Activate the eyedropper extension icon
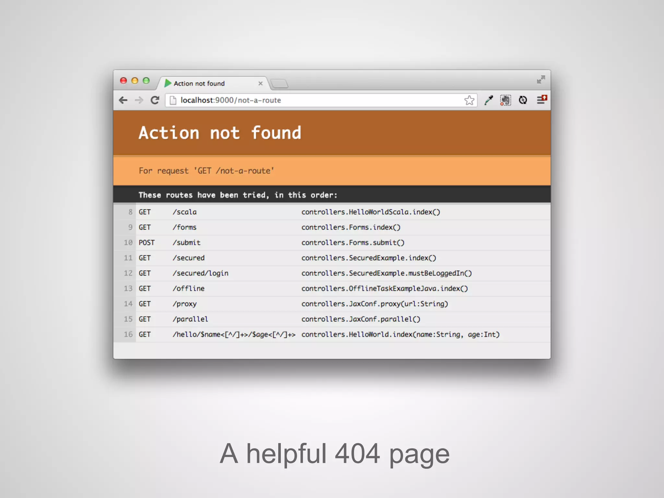 [488, 100]
